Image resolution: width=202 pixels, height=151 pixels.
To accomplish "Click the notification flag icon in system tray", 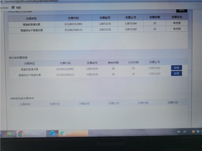I will [185, 132].
